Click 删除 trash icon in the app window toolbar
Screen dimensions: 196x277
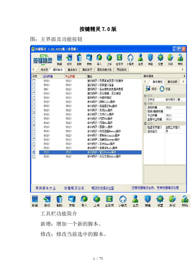pos(79,59)
